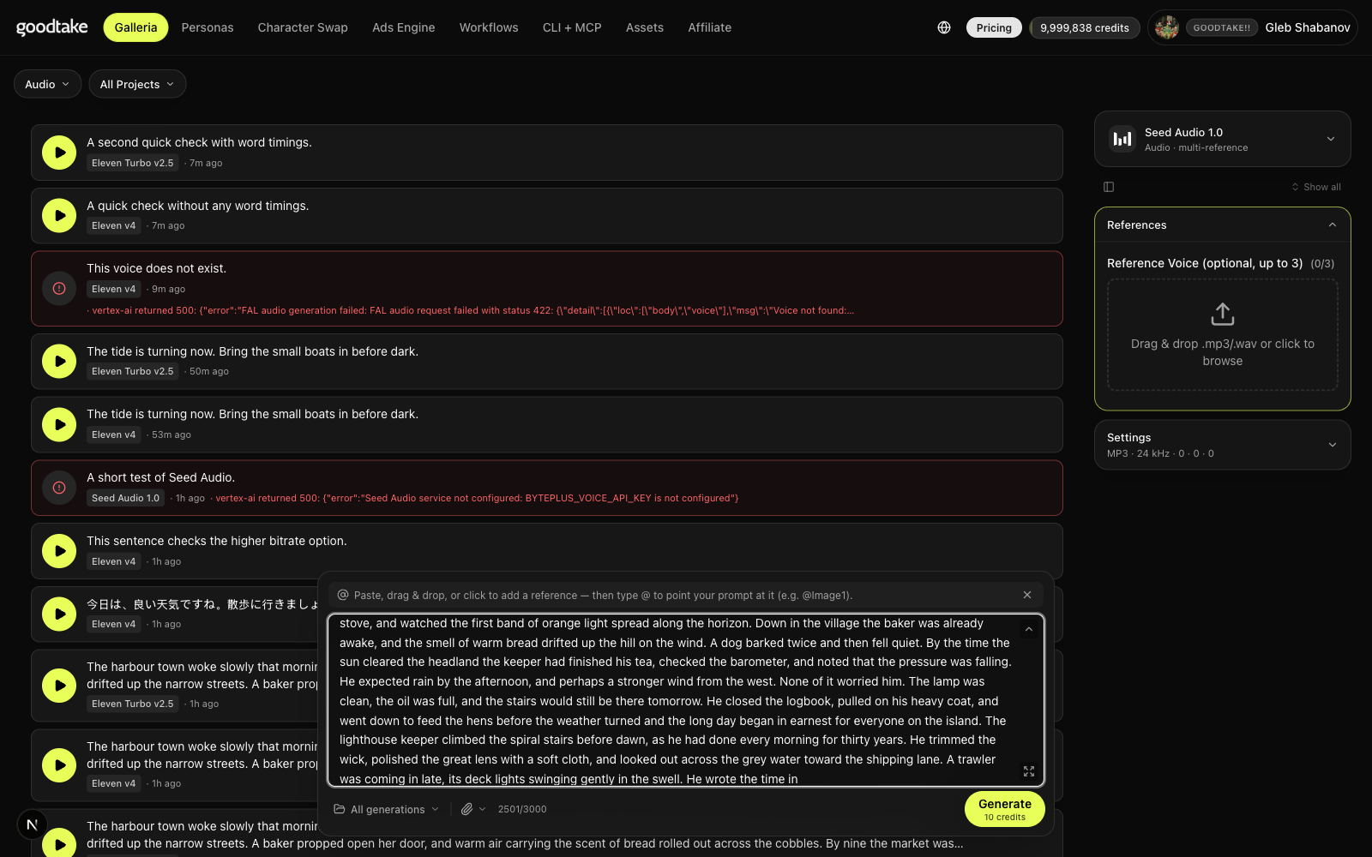
Task: Play the Eleven v4 tide audio from 53m ago
Action: (x=59, y=424)
